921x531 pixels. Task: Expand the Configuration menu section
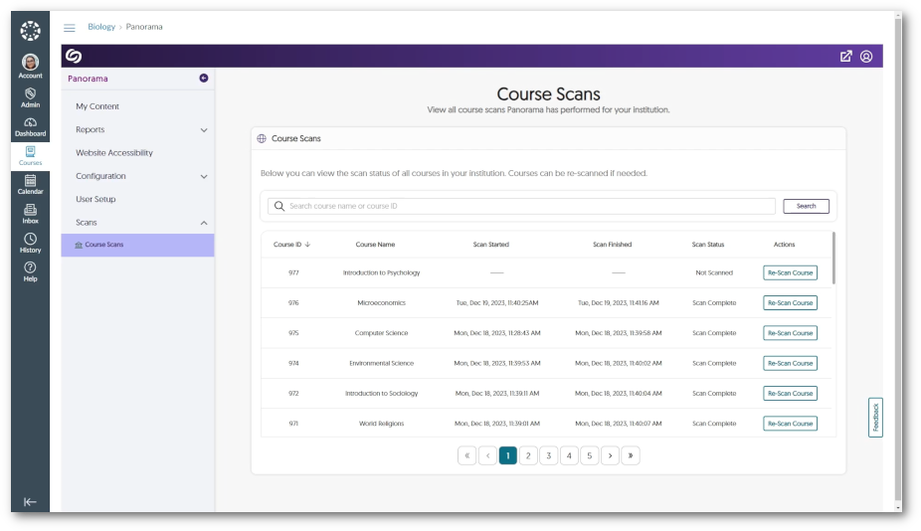(204, 177)
